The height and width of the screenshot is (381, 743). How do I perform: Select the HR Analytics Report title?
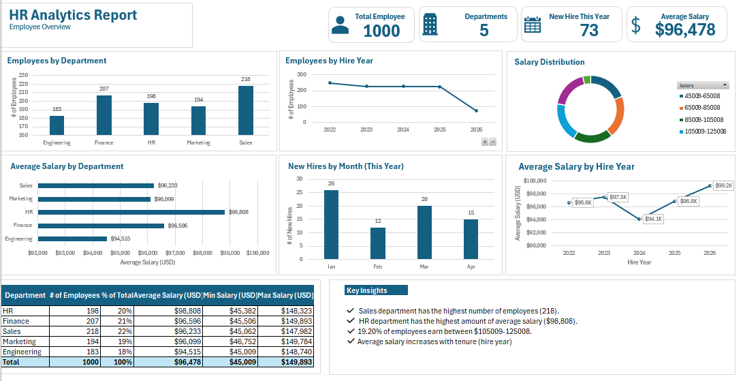click(73, 15)
